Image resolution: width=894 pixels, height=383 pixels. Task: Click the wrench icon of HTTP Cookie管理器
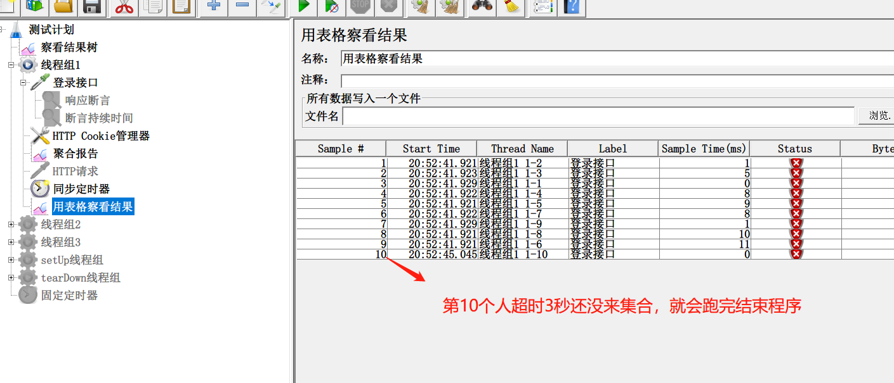pyautogui.click(x=40, y=135)
